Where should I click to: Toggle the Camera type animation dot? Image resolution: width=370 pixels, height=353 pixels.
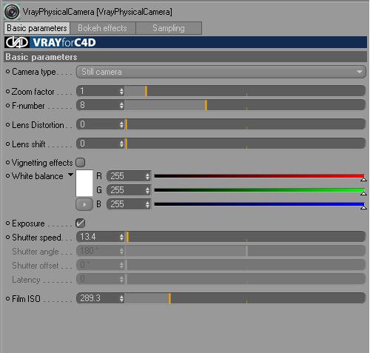(x=7, y=72)
